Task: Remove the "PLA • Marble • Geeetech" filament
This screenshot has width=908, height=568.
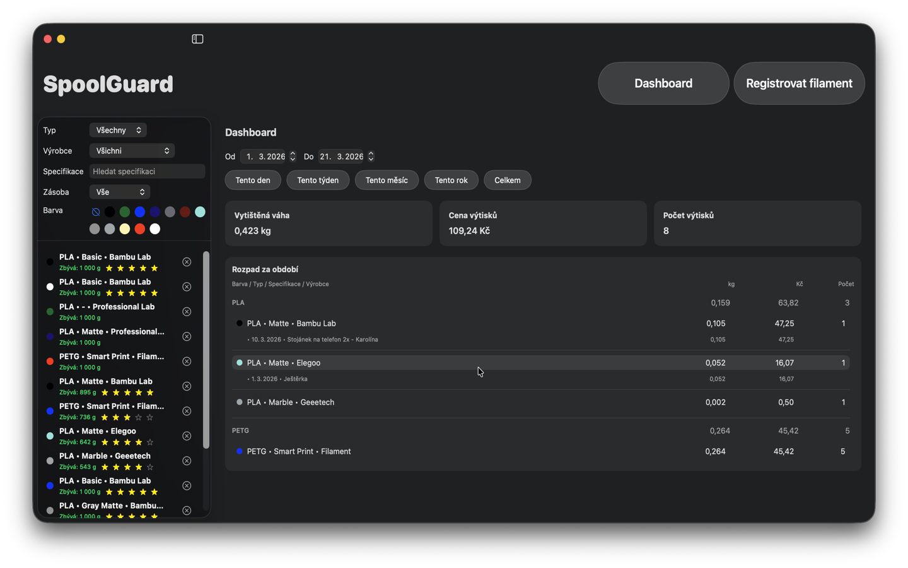Action: [x=187, y=461]
